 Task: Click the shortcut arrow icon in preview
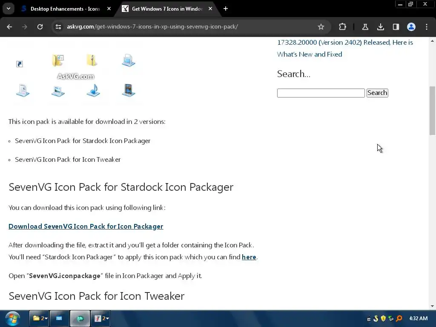[20, 64]
